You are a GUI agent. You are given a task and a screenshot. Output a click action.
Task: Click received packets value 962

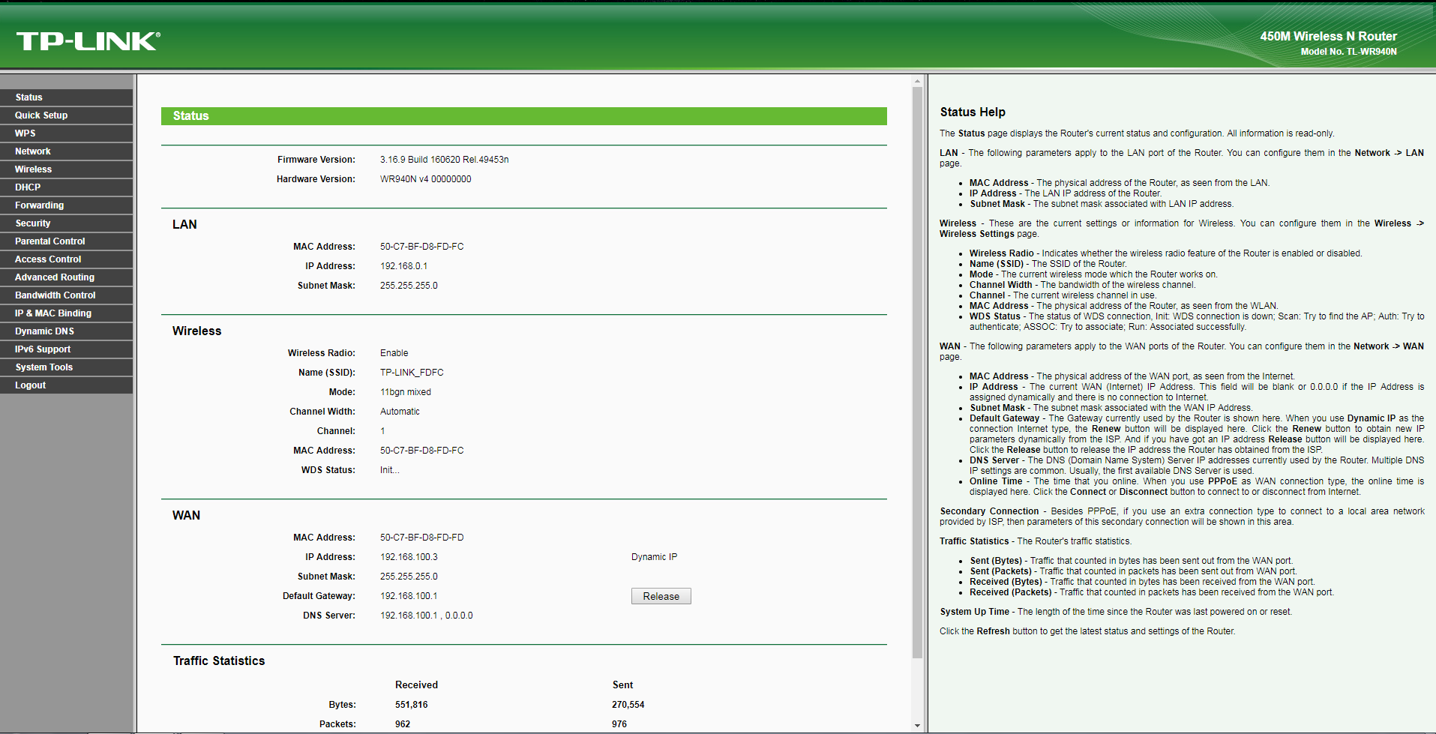403,724
